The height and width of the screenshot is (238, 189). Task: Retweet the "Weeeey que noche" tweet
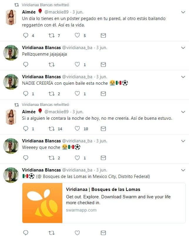point(51,158)
